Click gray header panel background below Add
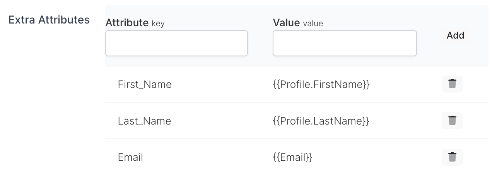The image size is (492, 182). click(x=456, y=56)
